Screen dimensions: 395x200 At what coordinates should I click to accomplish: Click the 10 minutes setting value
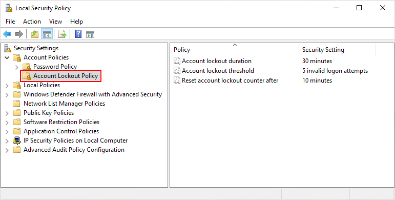coord(317,81)
